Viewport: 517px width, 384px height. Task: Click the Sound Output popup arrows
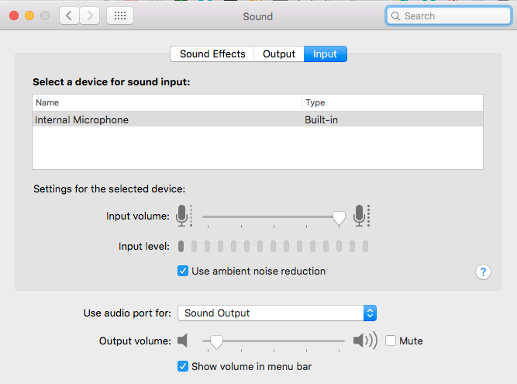[370, 313]
